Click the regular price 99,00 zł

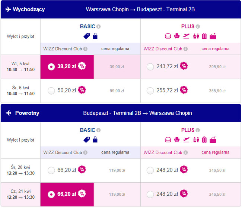[x=117, y=91]
